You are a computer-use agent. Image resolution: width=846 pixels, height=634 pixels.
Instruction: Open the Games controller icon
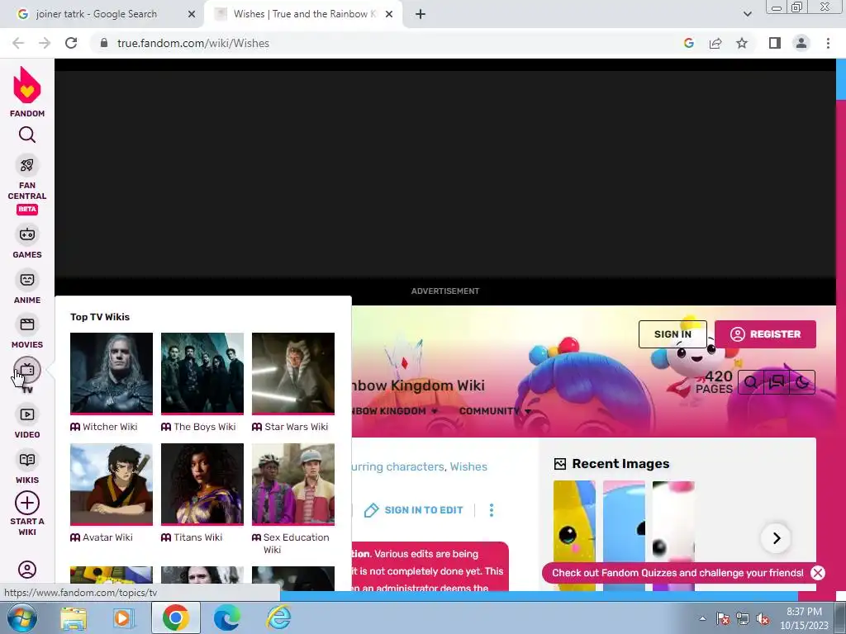[27, 234]
